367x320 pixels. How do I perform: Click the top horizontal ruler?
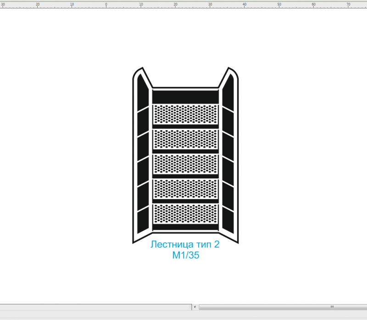click(183, 5)
